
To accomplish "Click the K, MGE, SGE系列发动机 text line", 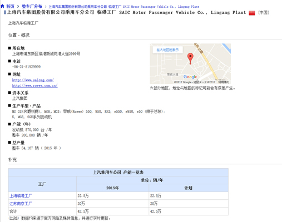I will (32, 117).
